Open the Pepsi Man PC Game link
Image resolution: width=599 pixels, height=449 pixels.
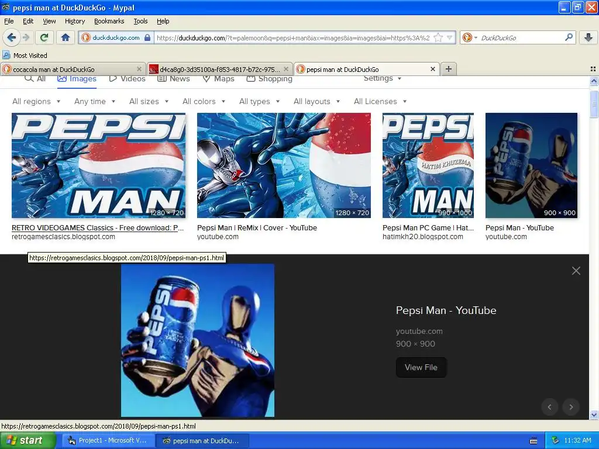[428, 227]
